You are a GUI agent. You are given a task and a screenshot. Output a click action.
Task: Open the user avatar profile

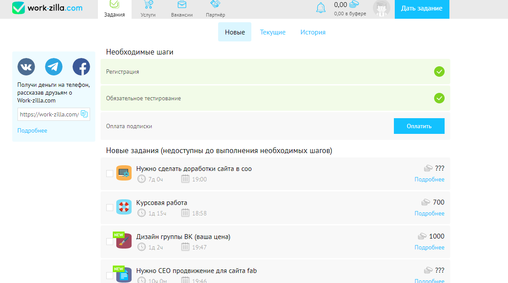click(x=381, y=8)
